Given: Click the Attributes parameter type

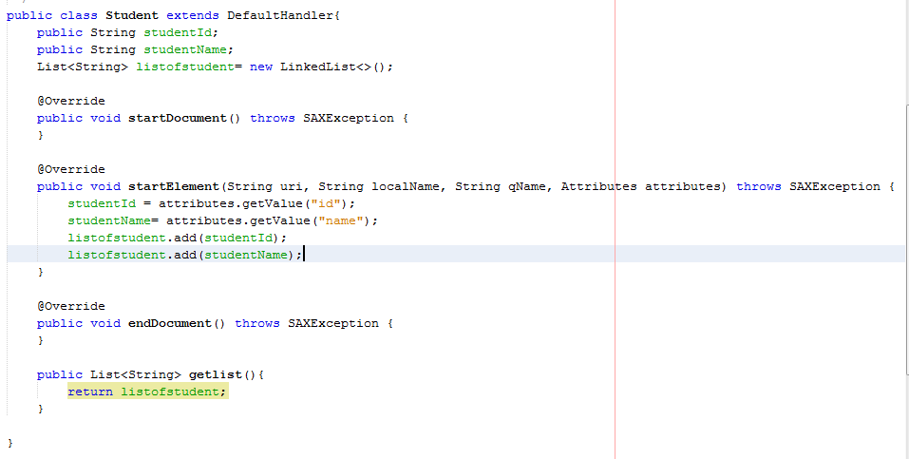Looking at the screenshot, I should click(598, 187).
